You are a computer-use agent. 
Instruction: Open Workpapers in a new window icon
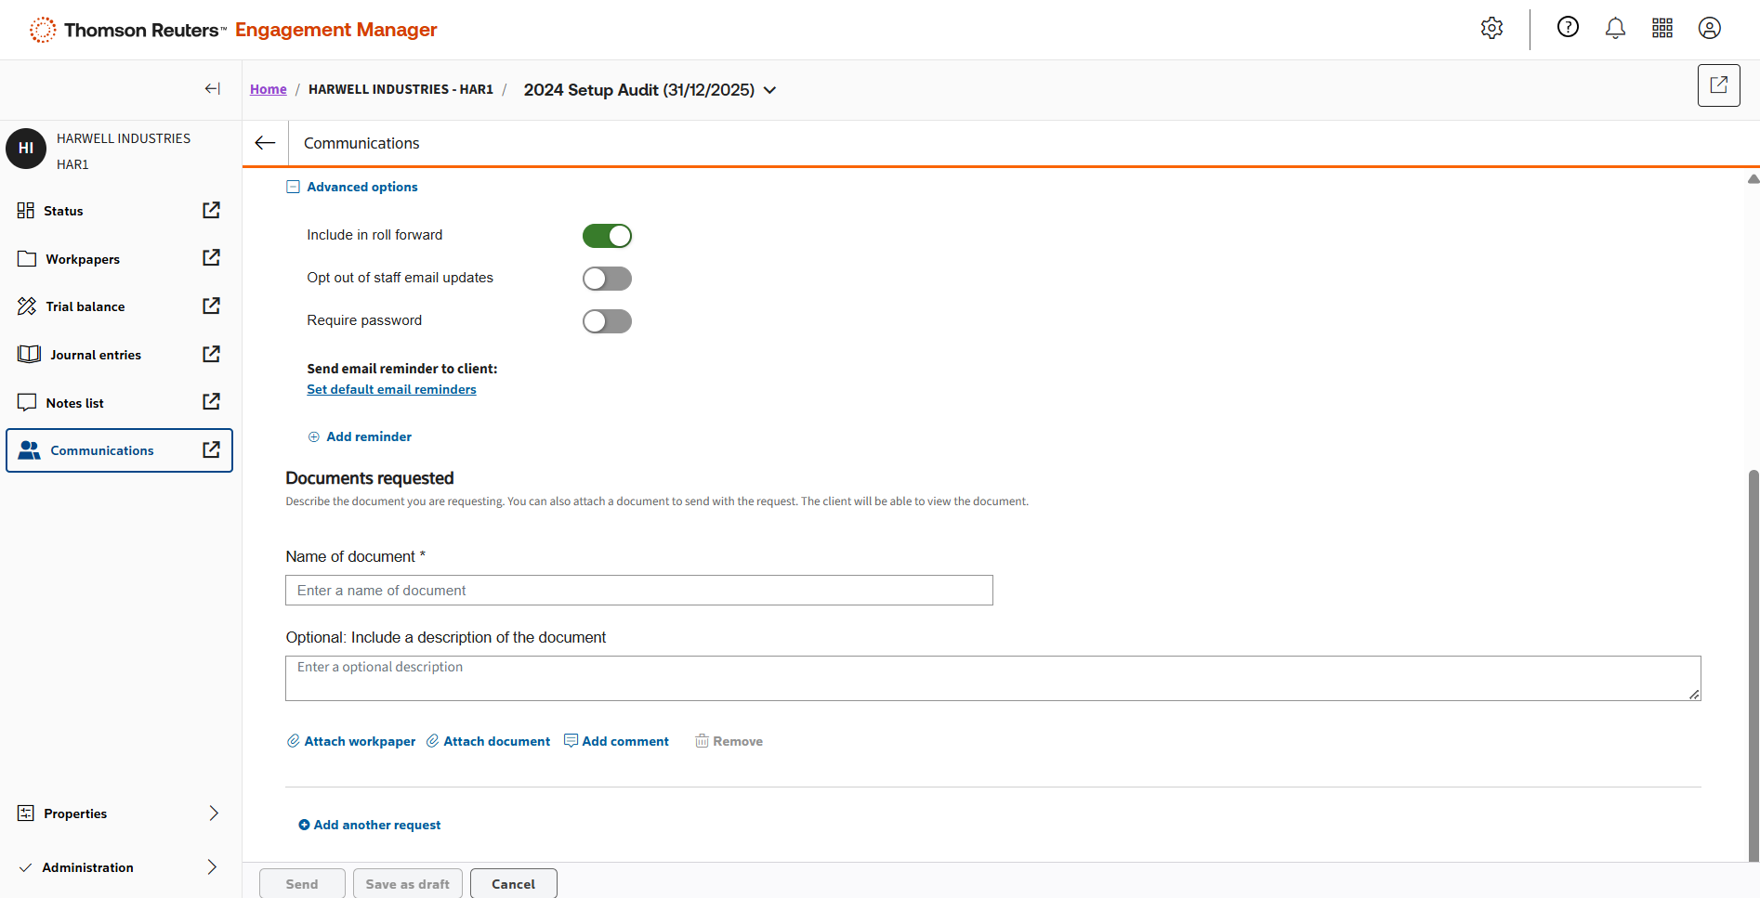212,258
